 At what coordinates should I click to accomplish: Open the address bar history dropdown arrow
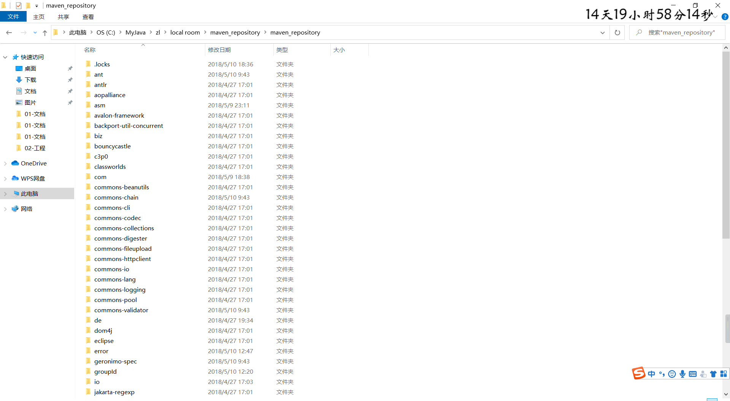pos(602,33)
